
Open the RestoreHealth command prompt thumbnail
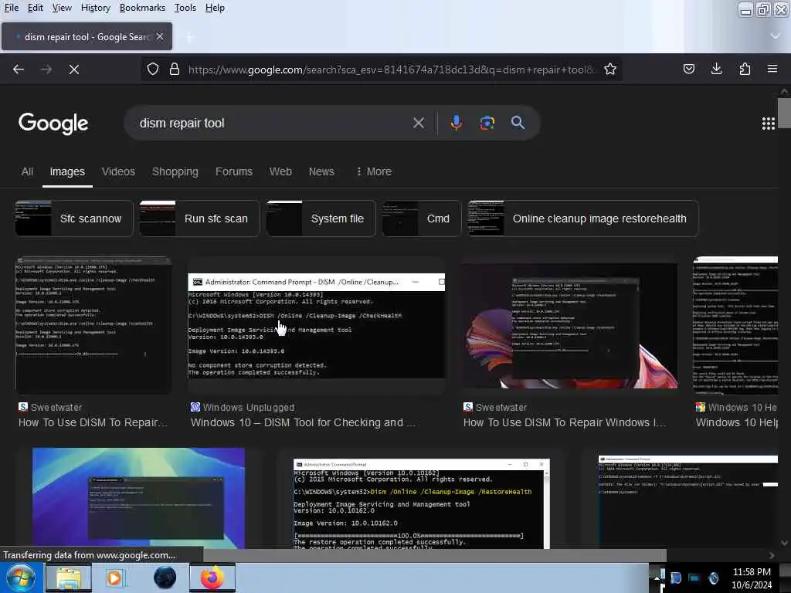pyautogui.click(x=421, y=503)
